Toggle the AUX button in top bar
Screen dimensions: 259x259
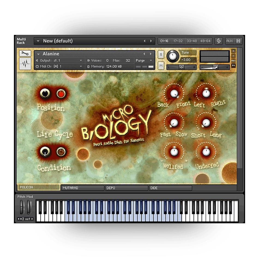(x=230, y=41)
